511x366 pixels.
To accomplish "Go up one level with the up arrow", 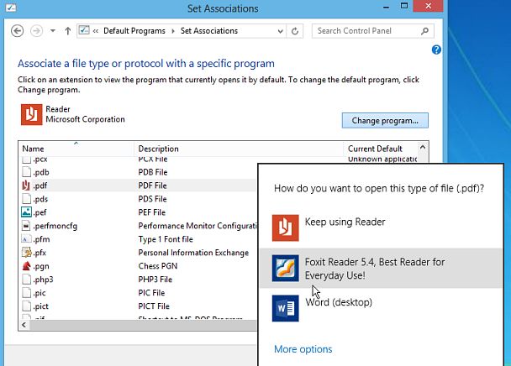I will pos(68,31).
